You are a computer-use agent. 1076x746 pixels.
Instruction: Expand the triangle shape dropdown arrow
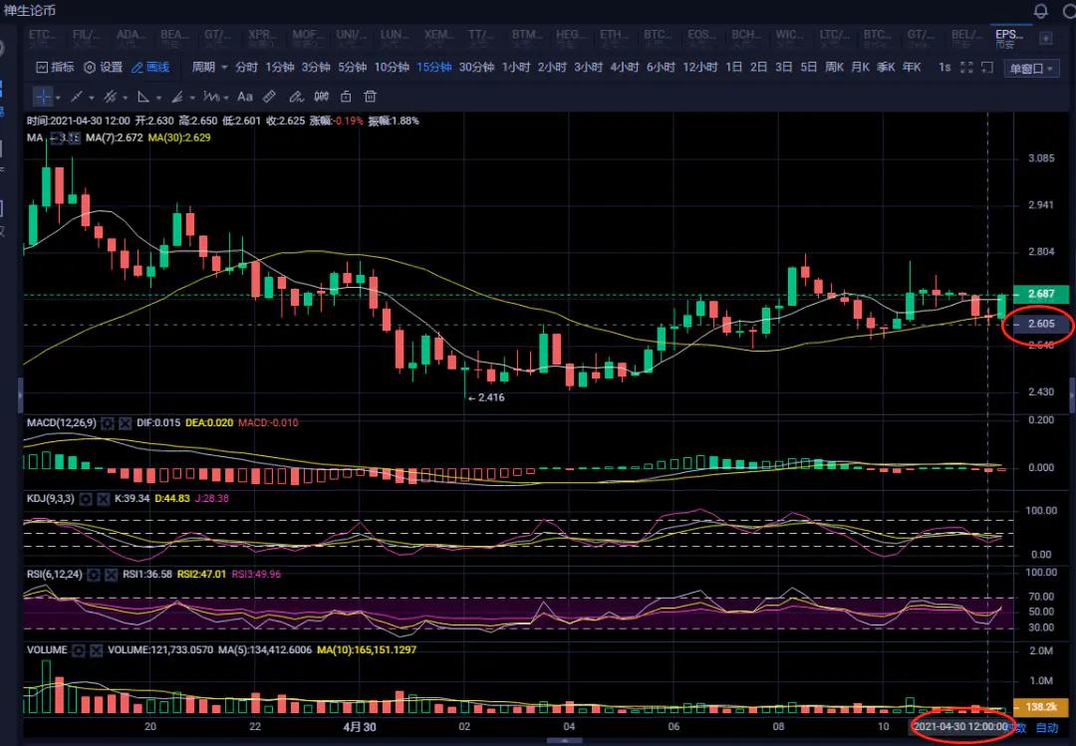pos(158,99)
